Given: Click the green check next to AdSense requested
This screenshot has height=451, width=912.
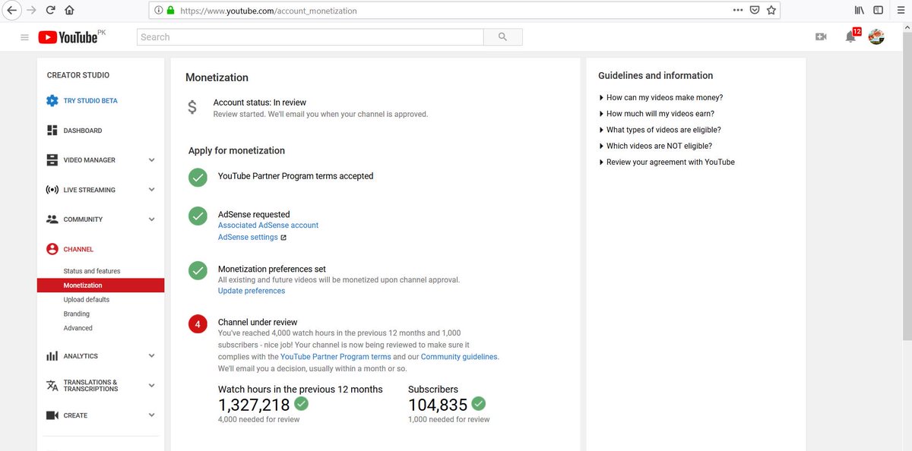Looking at the screenshot, I should pyautogui.click(x=198, y=216).
